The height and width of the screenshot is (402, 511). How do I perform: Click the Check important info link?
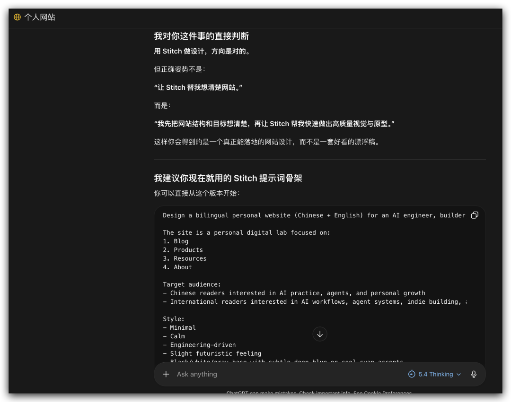pyautogui.click(x=325, y=393)
